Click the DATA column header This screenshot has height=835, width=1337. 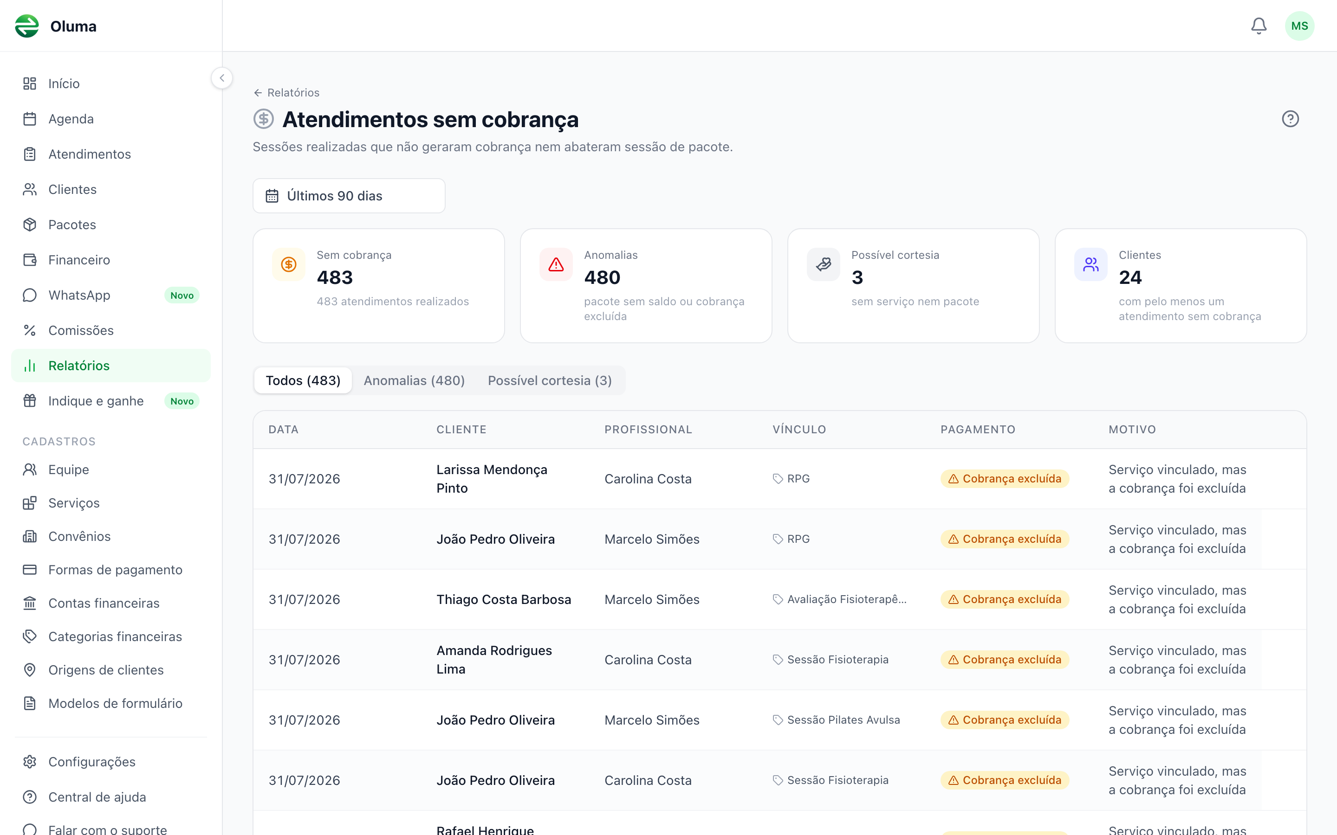tap(284, 429)
